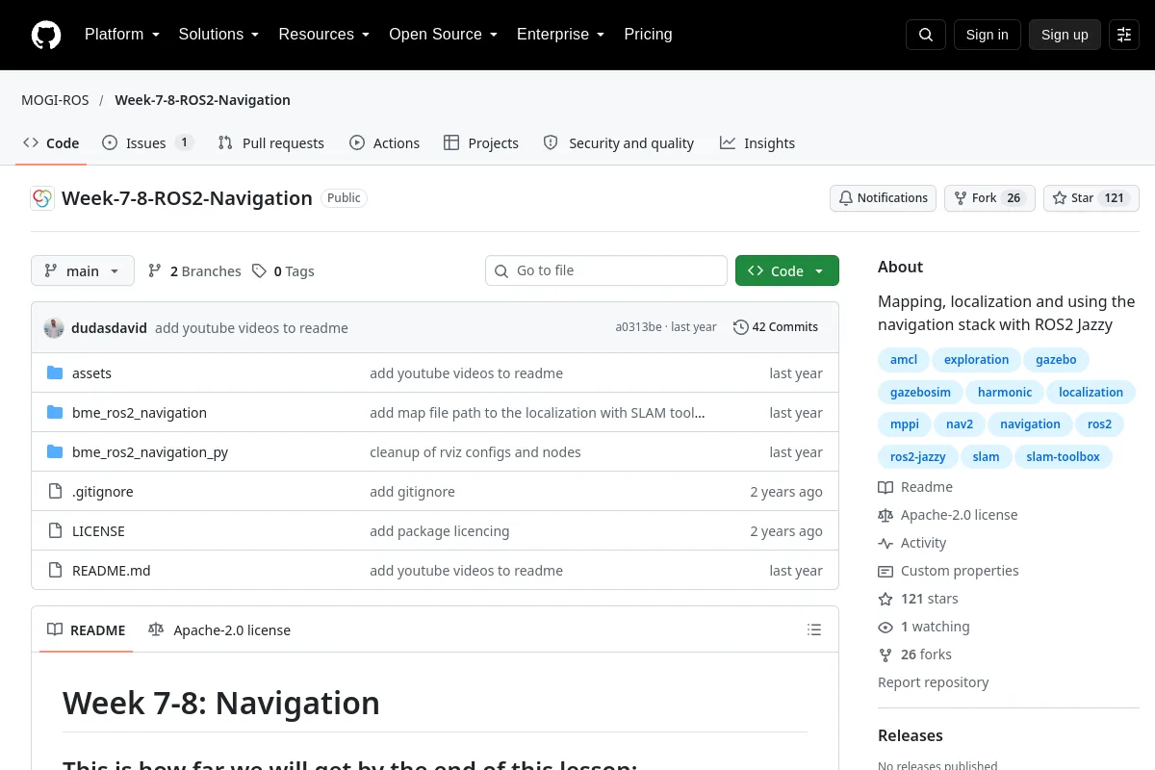This screenshot has width=1155, height=770.
Task: Open the GitHub home logo
Action: click(45, 35)
